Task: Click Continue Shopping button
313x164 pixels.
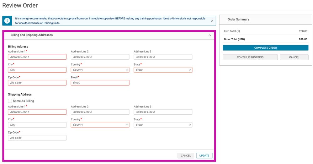Action: pos(250,57)
